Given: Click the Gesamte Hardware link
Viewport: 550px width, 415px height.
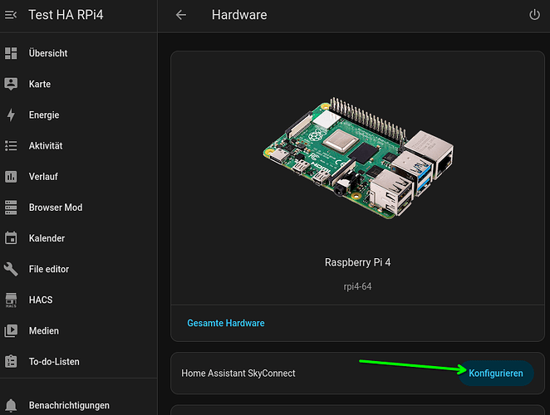Looking at the screenshot, I should (226, 323).
